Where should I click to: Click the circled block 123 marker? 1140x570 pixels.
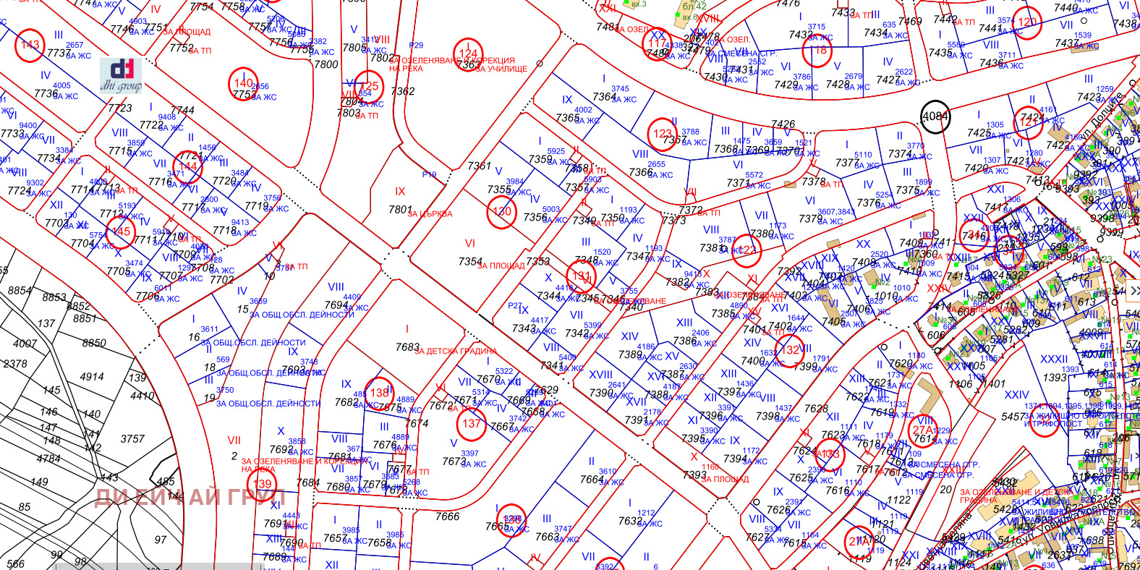[x=663, y=134]
